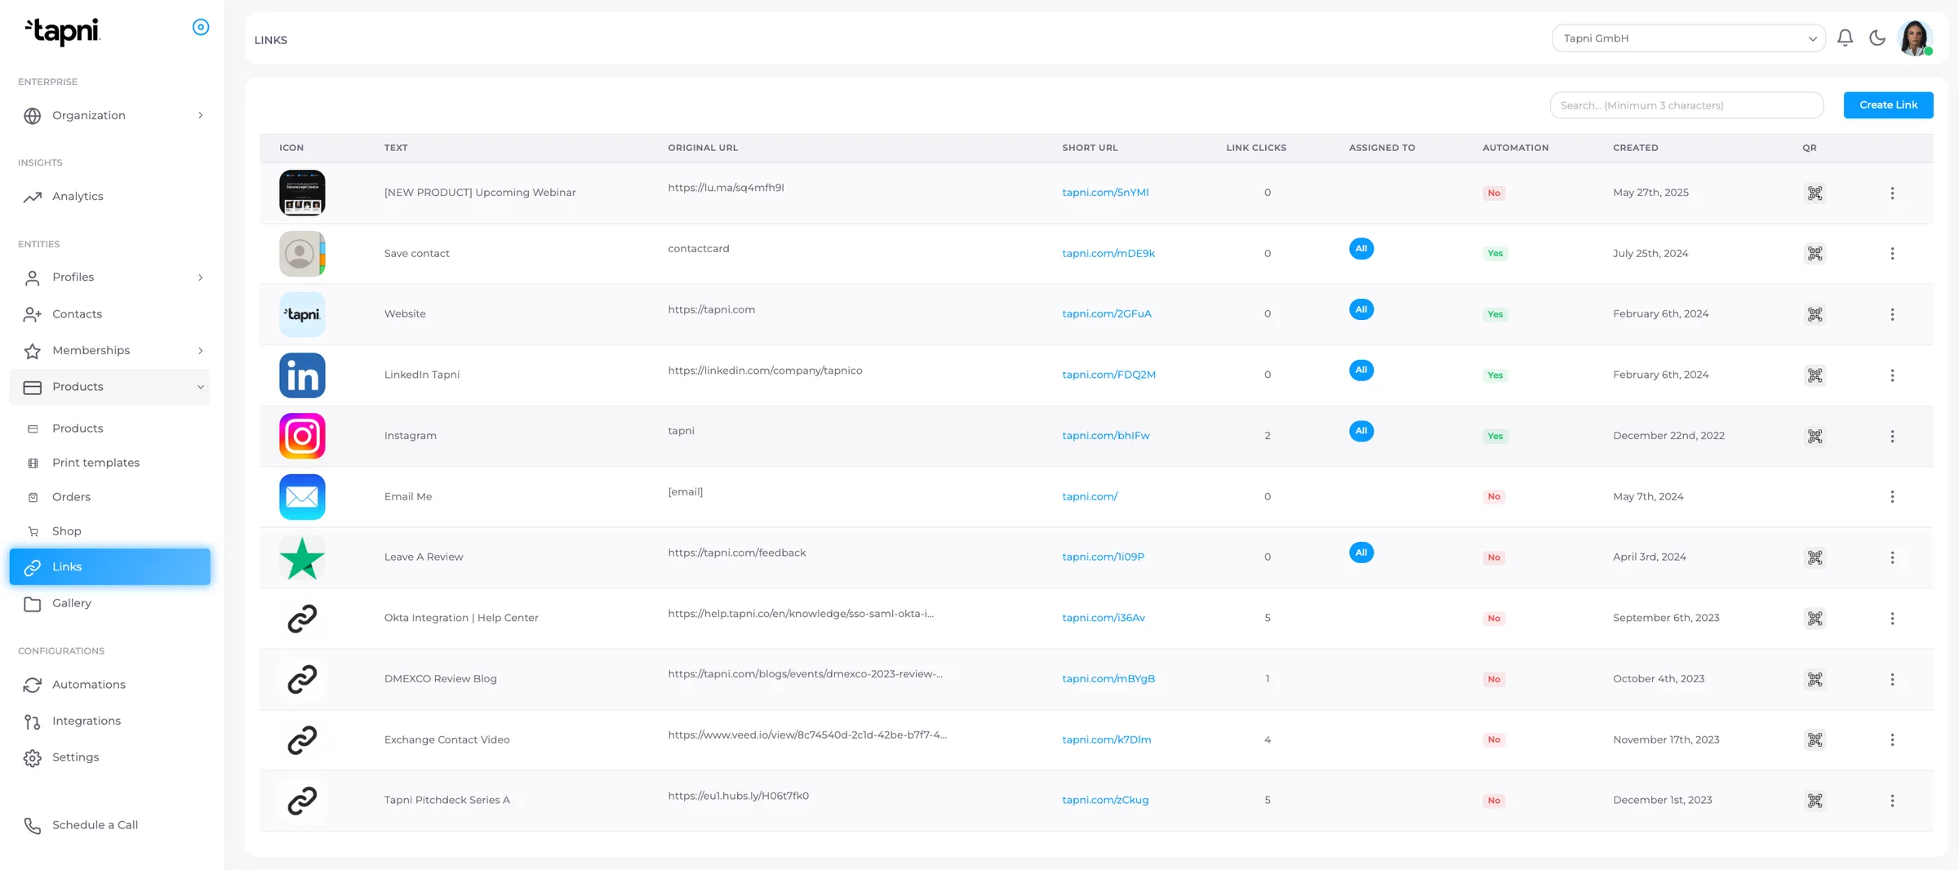Go to Automations
Screen dimensions: 1959x870
[110, 685]
